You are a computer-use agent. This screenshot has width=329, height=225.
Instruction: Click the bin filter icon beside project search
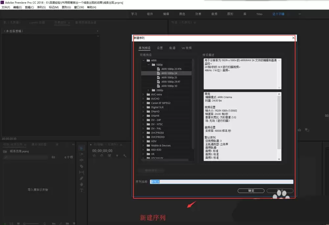tap(53, 157)
